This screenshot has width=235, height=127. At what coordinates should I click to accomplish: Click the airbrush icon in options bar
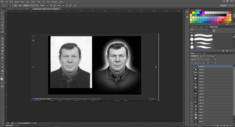[x=70, y=6]
